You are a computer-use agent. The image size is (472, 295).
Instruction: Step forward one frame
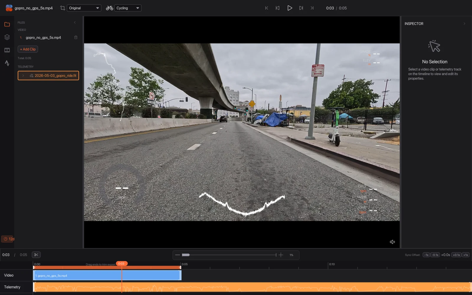pyautogui.click(x=301, y=8)
